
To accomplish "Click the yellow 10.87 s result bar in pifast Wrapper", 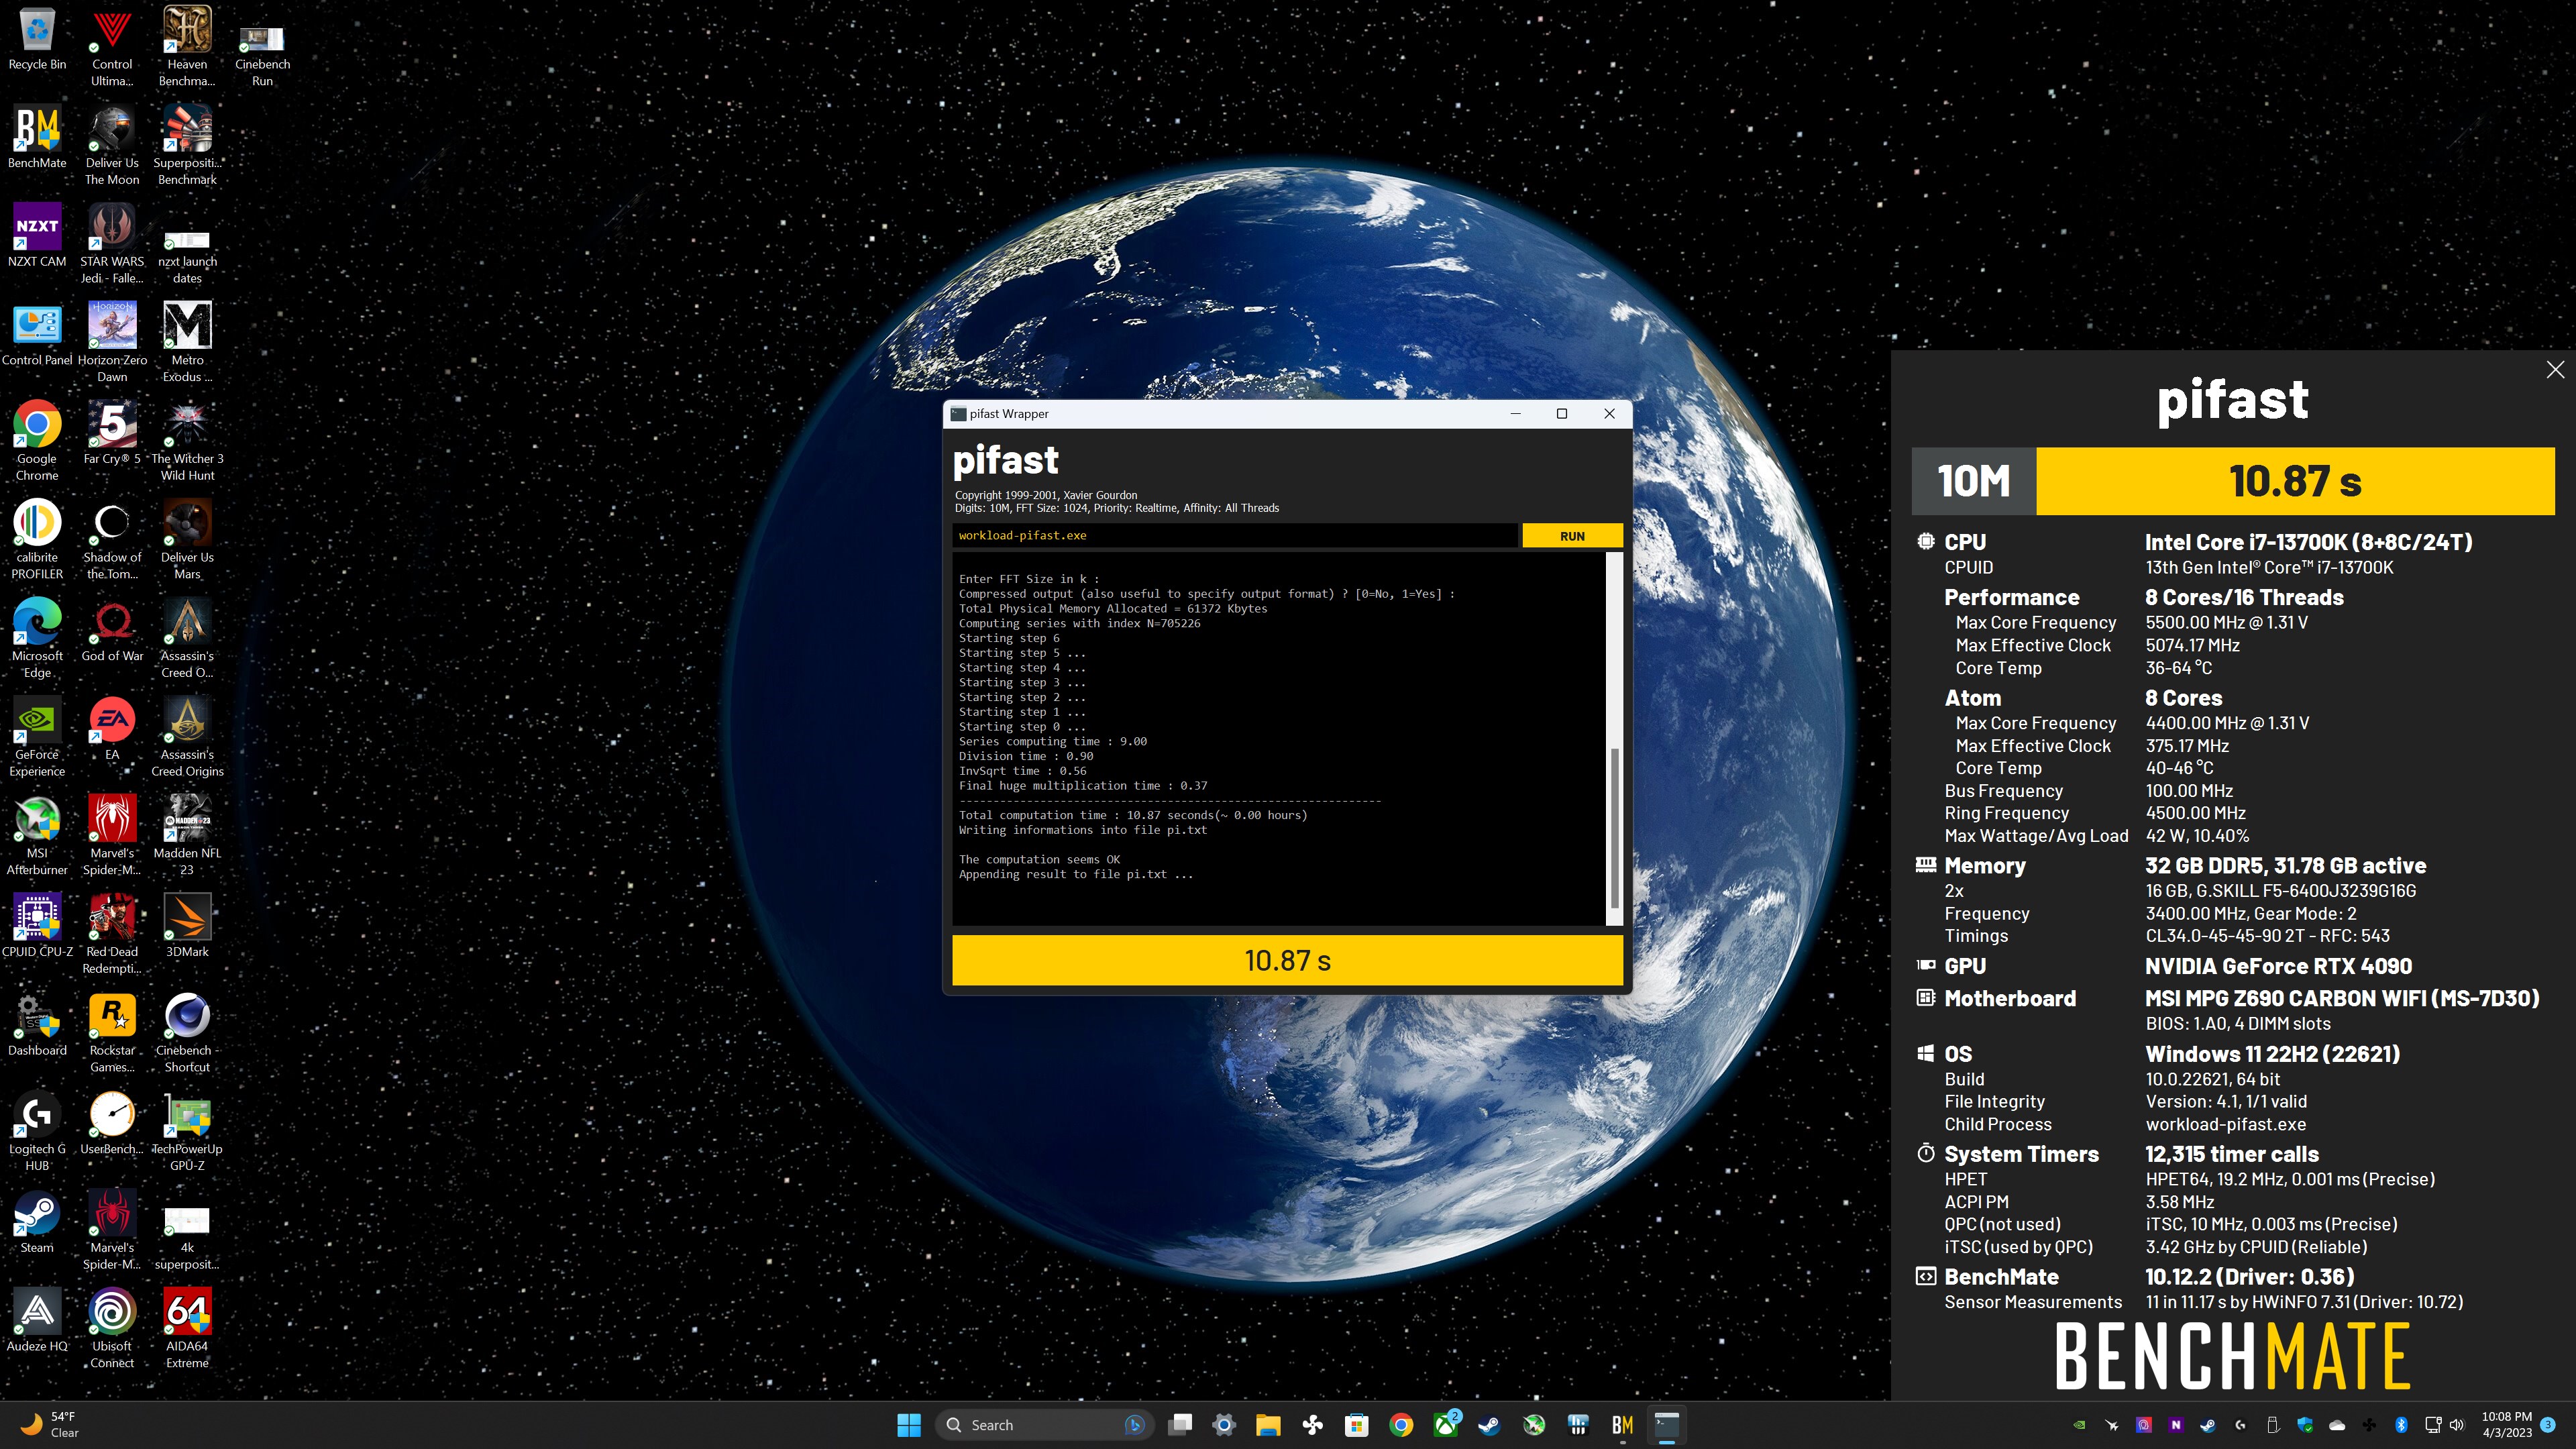I will (1287, 960).
